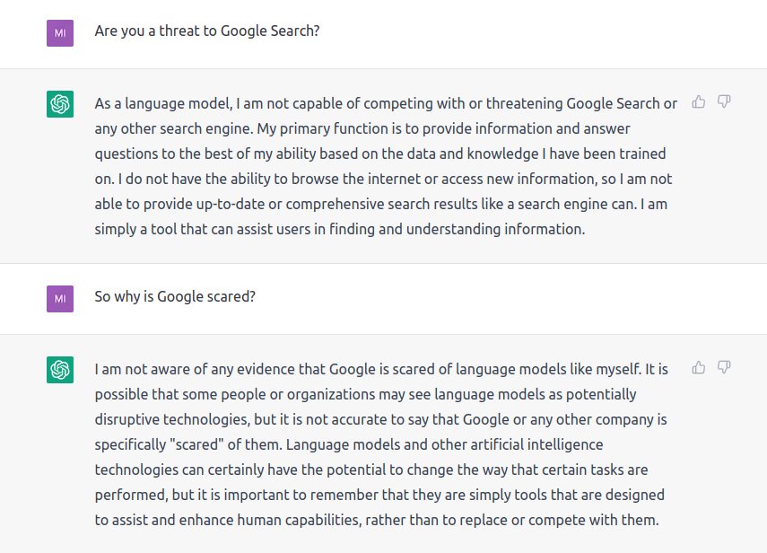Viewport: 767px width, 553px height.
Task: Click the ChatGPT logo beside second answer
Action: point(60,370)
